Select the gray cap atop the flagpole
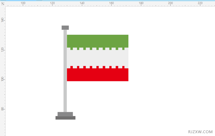 65,28
